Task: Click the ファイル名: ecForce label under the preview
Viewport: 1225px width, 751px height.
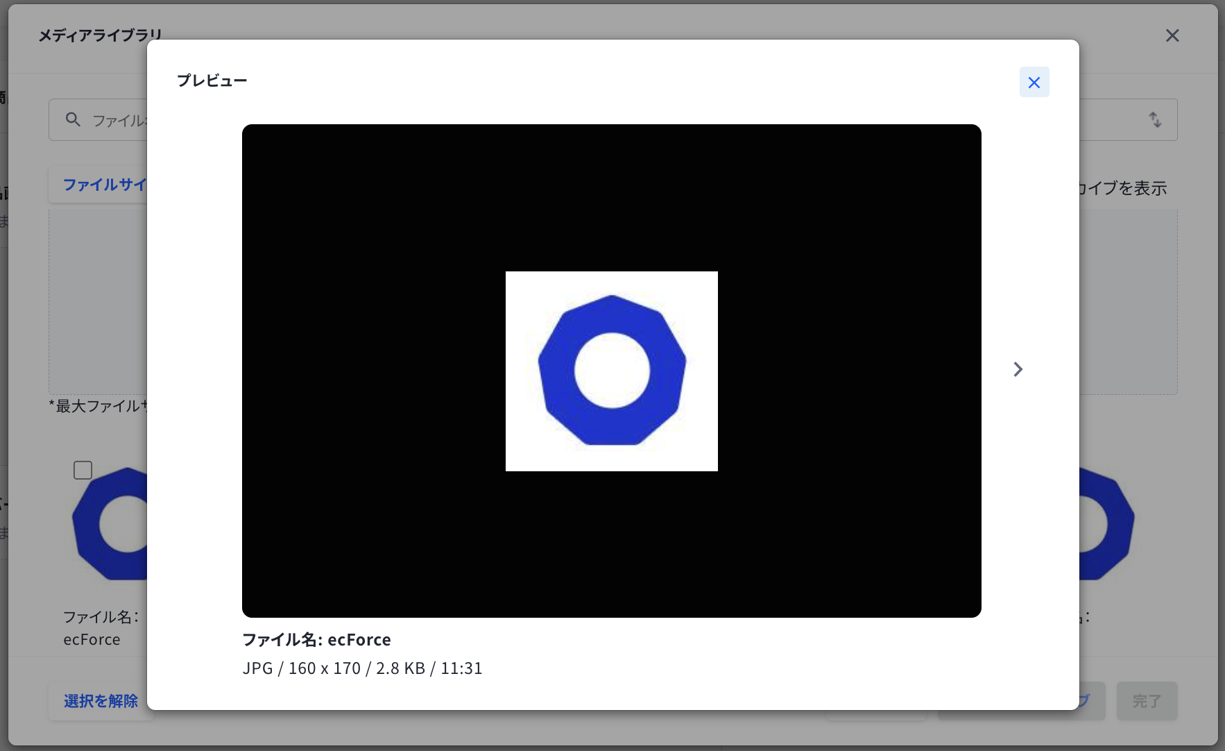Action: (316, 639)
